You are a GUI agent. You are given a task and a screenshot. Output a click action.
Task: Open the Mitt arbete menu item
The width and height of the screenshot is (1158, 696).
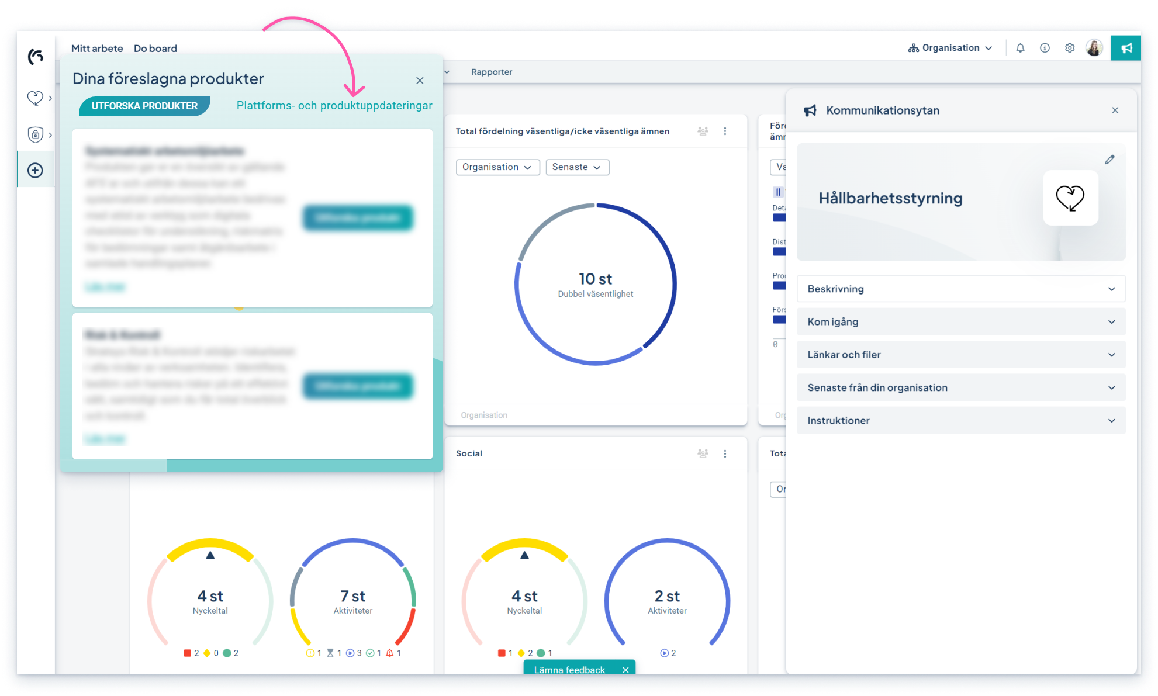click(97, 49)
